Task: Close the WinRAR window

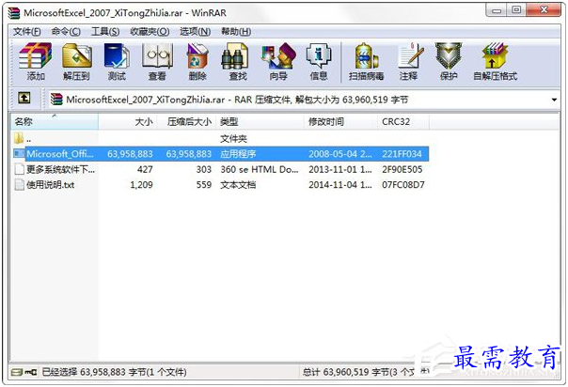Action: 544,10
